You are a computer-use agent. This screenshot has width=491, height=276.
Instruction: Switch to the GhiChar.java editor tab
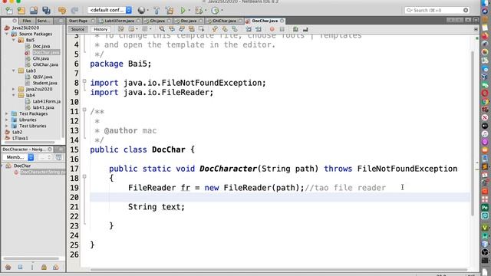click(224, 21)
